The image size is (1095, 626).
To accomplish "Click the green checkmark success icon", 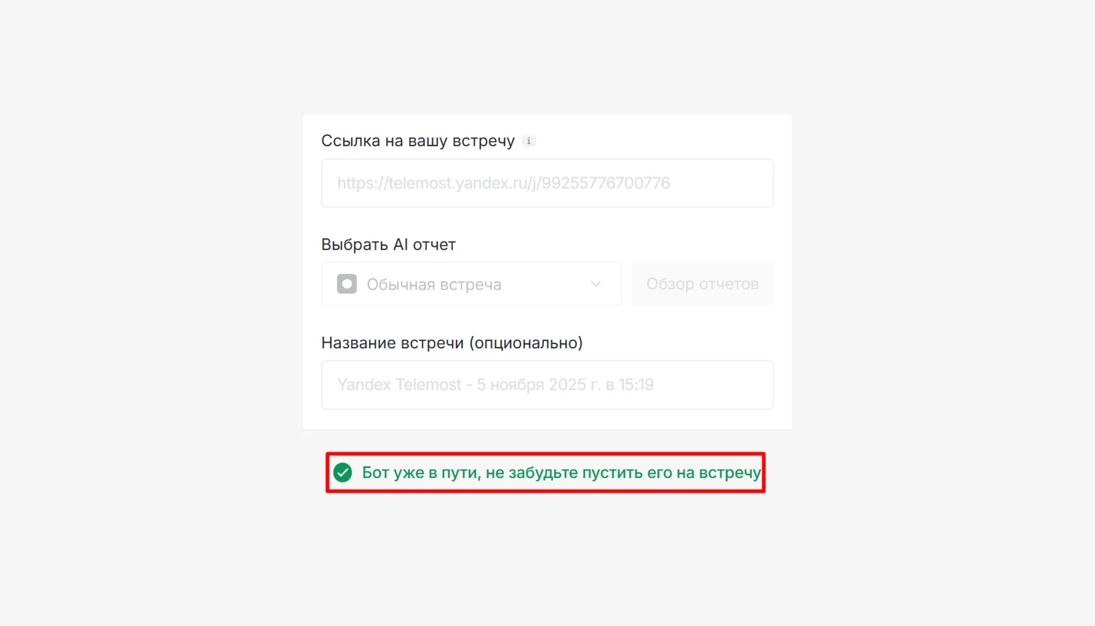I will pyautogui.click(x=342, y=473).
